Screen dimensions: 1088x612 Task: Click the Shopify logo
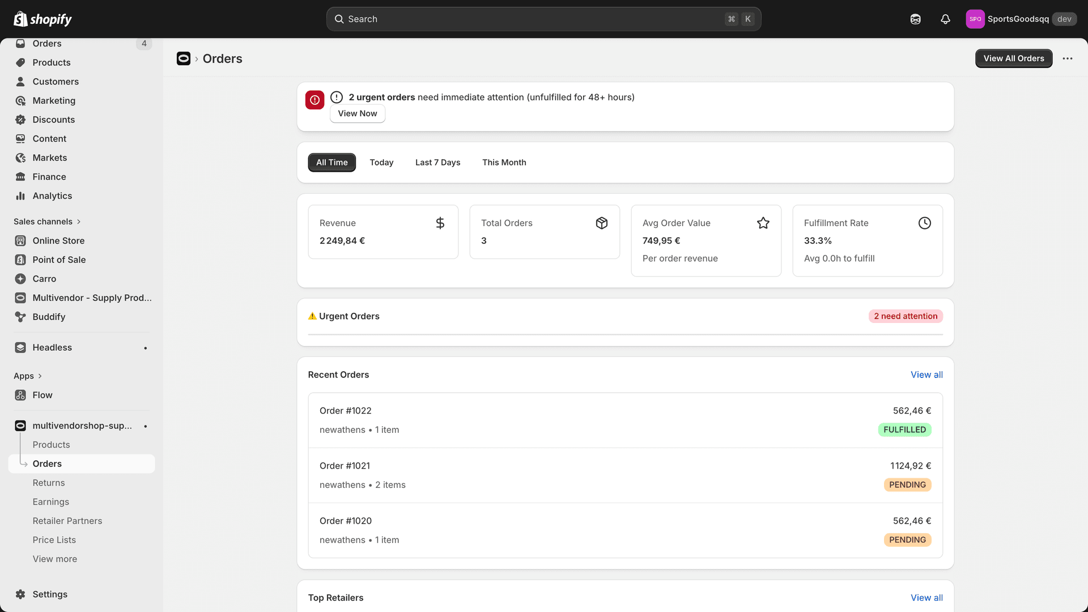(42, 19)
